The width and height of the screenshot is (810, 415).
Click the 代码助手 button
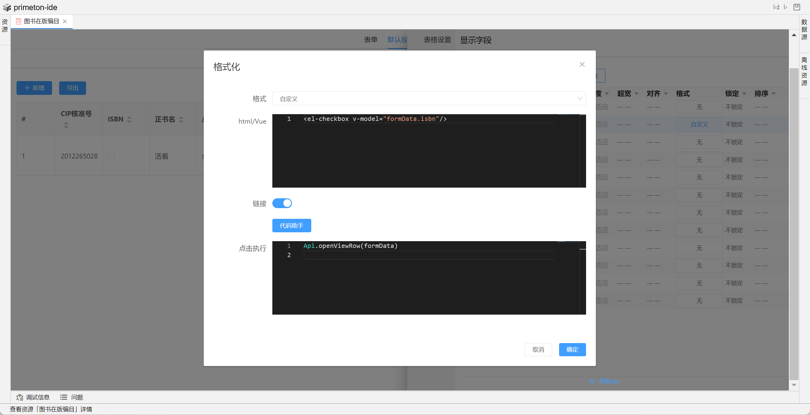click(291, 226)
